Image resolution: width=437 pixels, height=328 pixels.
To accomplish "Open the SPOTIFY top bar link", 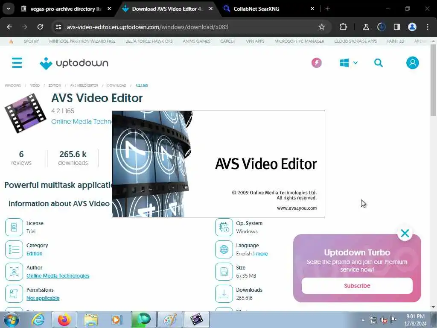I will click(x=31, y=41).
